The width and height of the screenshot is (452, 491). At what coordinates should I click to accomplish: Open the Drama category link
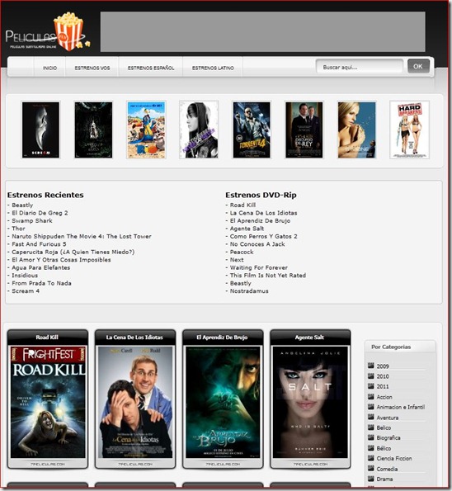(x=384, y=479)
